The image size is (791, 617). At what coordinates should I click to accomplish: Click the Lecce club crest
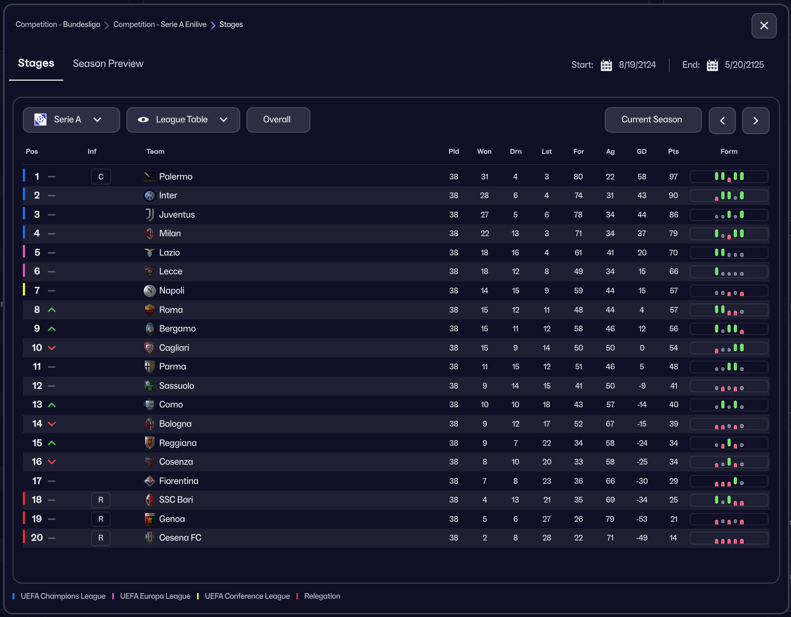pos(150,272)
